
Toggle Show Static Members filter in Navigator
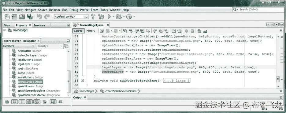point(22,102)
